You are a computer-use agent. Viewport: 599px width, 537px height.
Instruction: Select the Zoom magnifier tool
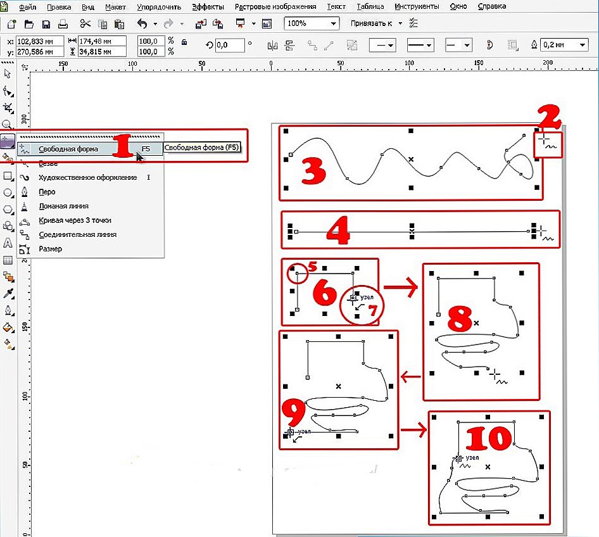pos(7,123)
